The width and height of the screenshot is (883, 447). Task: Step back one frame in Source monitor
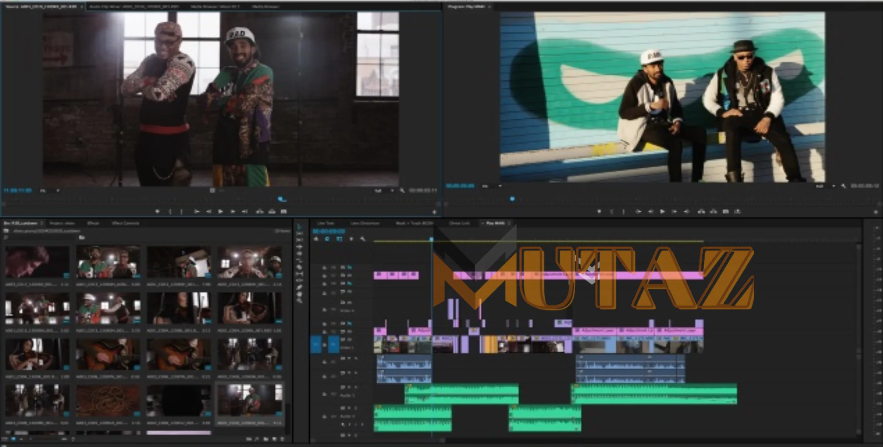(209, 212)
